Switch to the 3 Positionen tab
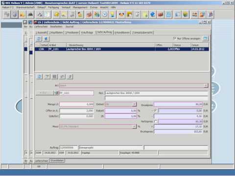Screen dimensions: 235x176 click(72, 33)
